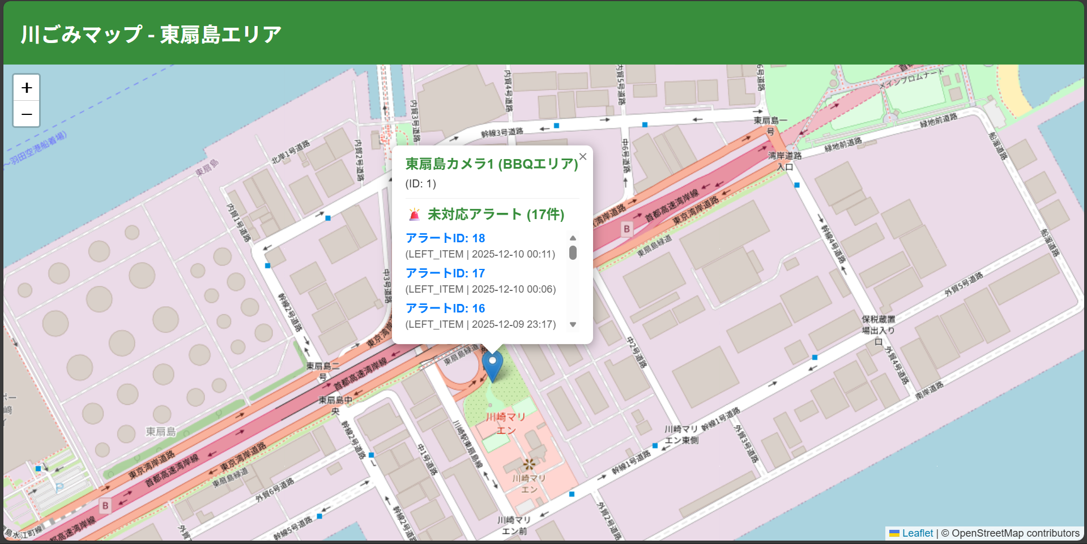1087x544 pixels.
Task: Open the Leaflet attribution link
Action: coord(917,533)
